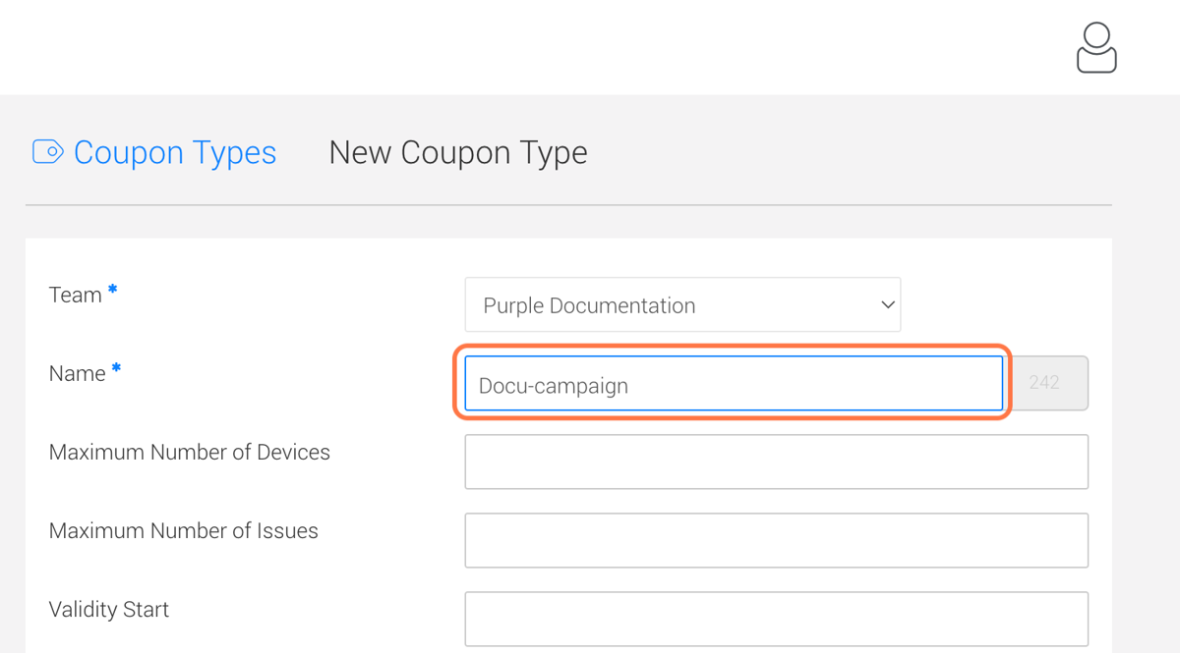Go back to Coupon Types list
Screen dimensions: 1180x653
point(175,153)
